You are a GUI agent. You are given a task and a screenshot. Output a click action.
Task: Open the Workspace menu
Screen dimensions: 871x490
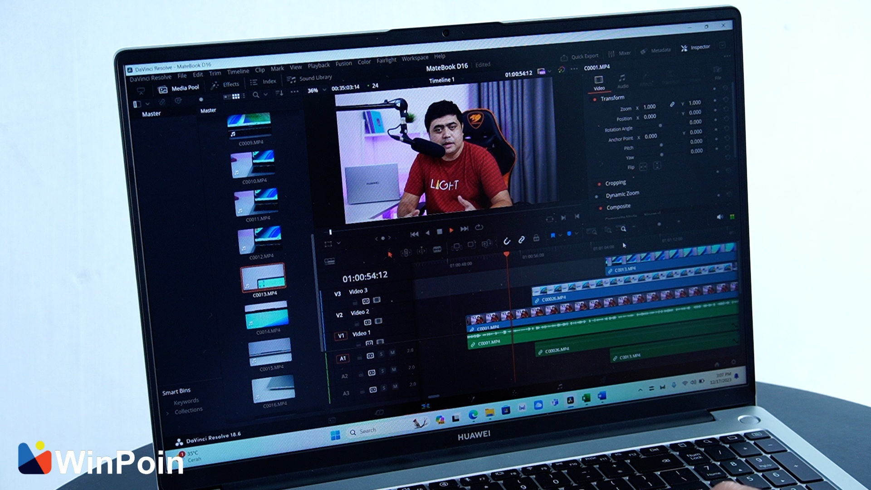pos(415,58)
